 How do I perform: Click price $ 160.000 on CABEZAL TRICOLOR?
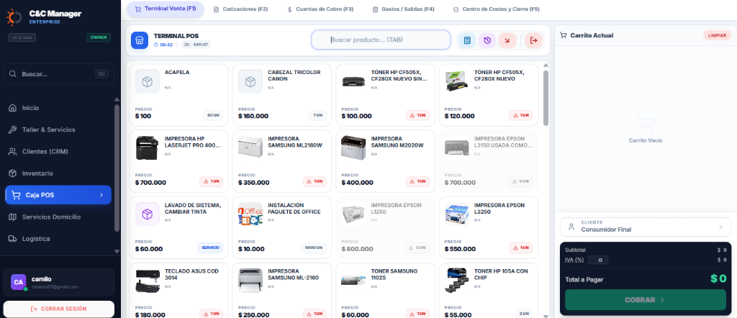coord(253,116)
